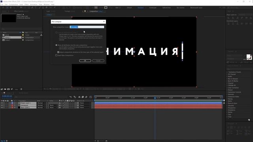Click the Black Solid 1 label color swatch
This screenshot has height=142, width=253.
(x=12, y=108)
